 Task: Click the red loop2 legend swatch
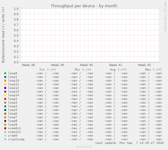[5, 99]
